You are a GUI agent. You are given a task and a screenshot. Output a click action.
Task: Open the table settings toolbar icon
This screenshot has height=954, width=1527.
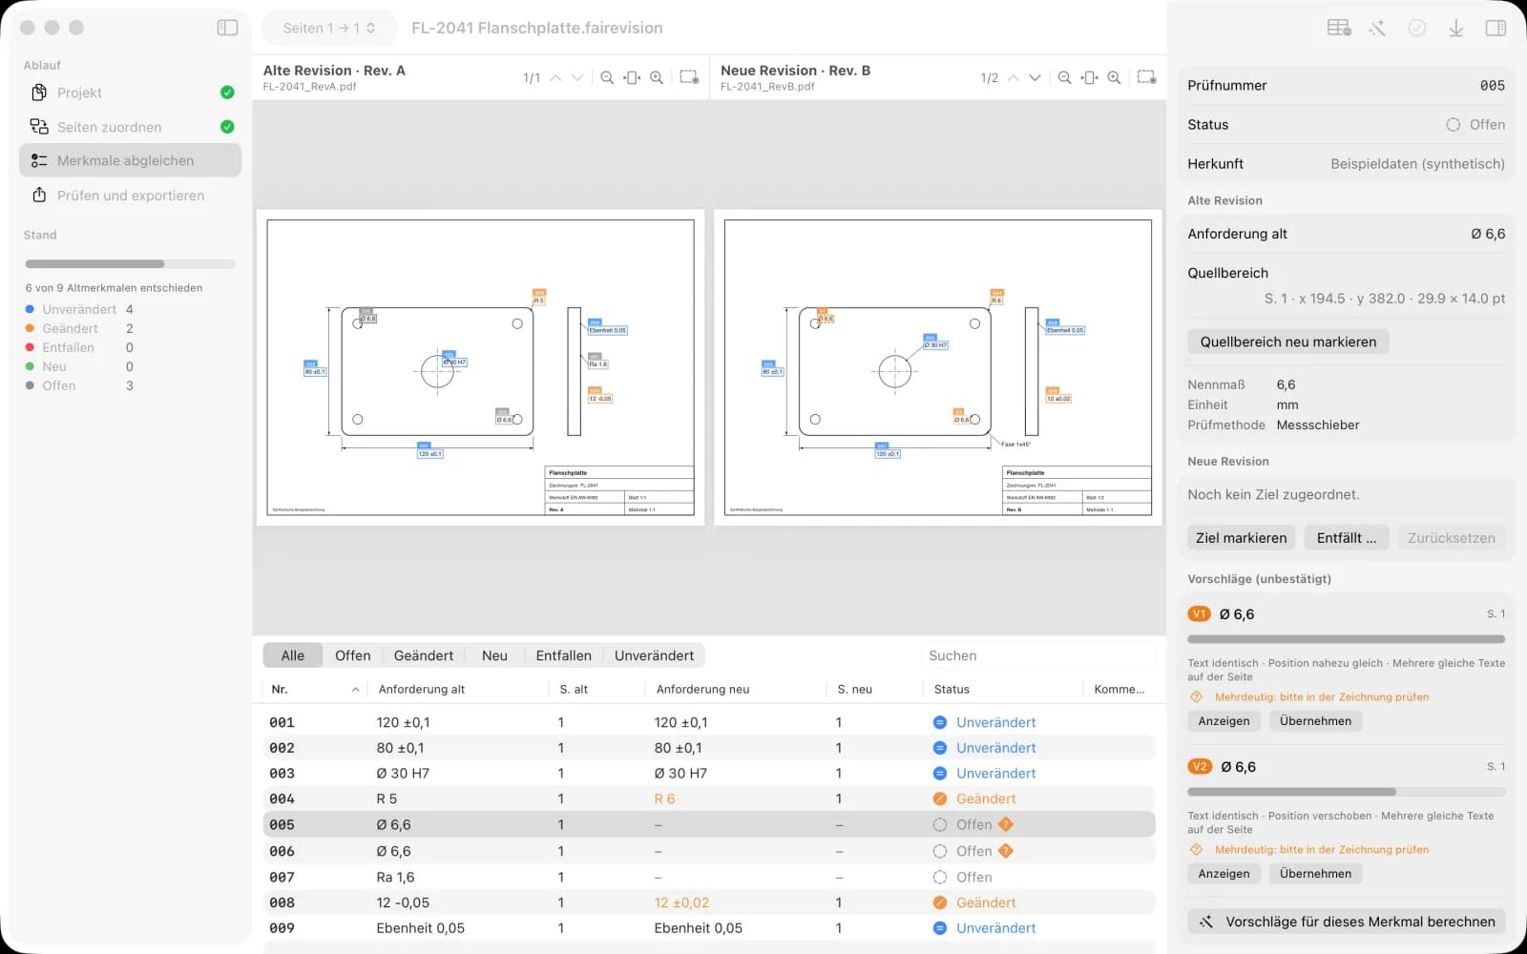[1339, 28]
